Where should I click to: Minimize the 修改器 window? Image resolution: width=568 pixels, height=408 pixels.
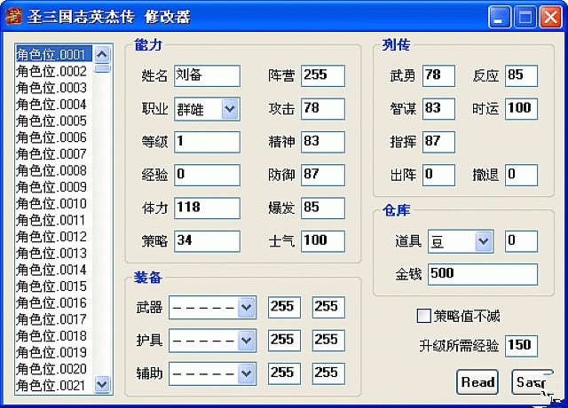click(500, 17)
